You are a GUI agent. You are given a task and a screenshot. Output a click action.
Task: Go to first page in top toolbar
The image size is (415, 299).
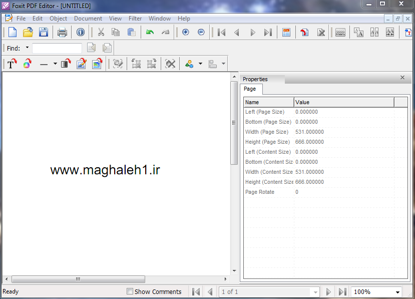coord(222,33)
